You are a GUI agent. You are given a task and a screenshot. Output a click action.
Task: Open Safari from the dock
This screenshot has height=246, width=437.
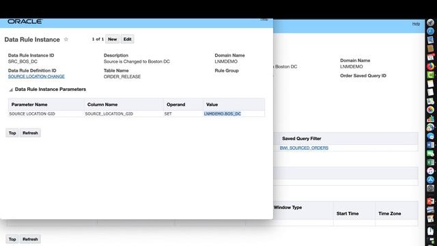[x=431, y=31]
